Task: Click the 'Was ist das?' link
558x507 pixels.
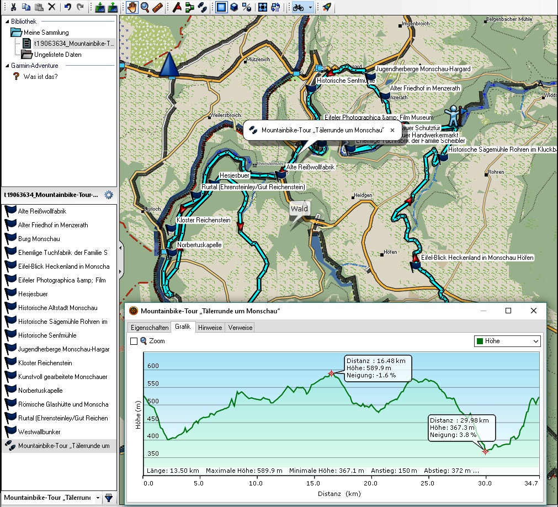Action: pyautogui.click(x=40, y=77)
